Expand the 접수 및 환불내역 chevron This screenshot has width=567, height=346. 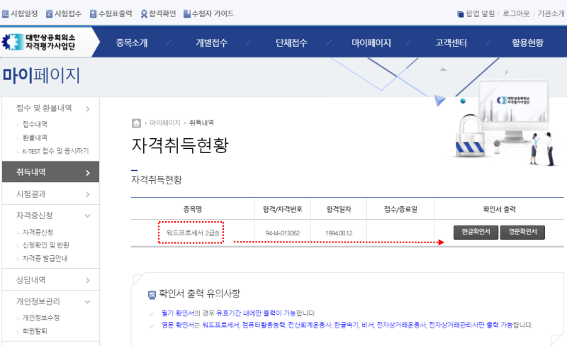coord(88,108)
